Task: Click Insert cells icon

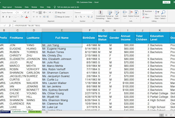Action: [125, 13]
